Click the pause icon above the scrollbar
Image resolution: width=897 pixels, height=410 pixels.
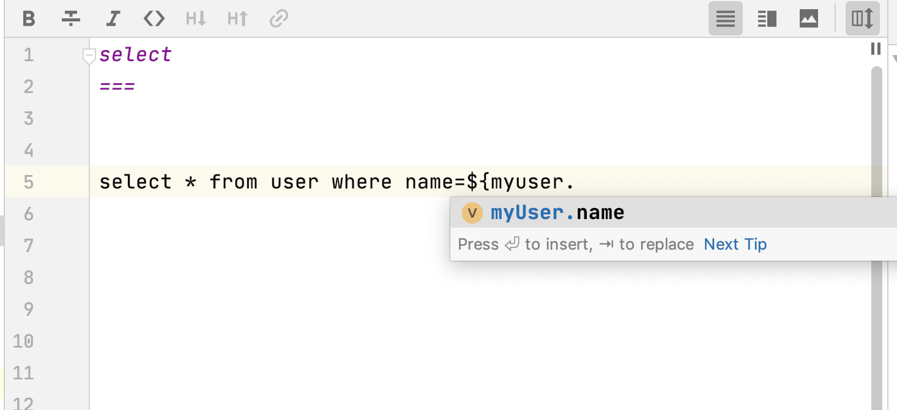click(x=876, y=49)
